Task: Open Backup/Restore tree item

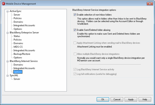Action: point(22,54)
